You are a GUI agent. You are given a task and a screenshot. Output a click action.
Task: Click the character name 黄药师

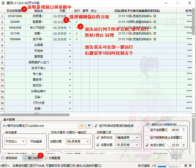click(x=38, y=80)
